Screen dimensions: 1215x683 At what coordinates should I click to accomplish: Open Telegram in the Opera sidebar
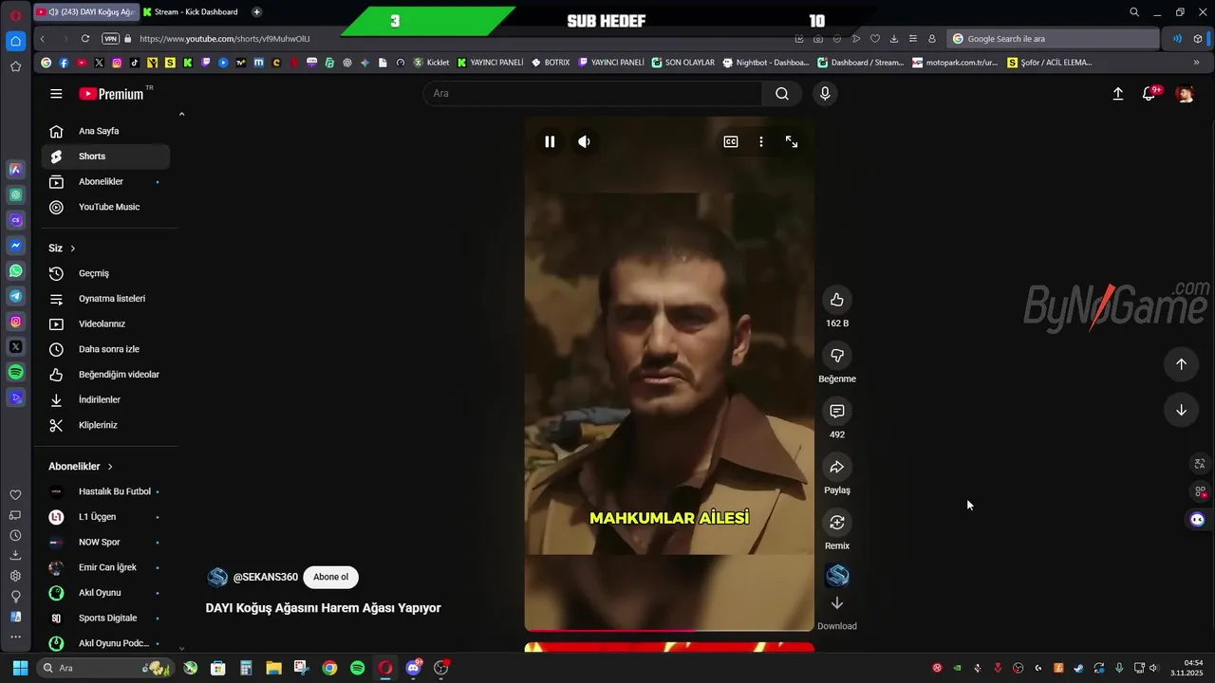(x=15, y=296)
